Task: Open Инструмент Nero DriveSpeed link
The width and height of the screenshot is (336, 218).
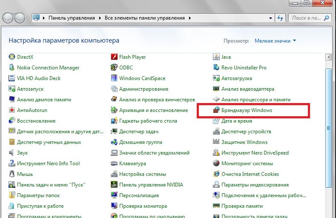Action: click(255, 153)
